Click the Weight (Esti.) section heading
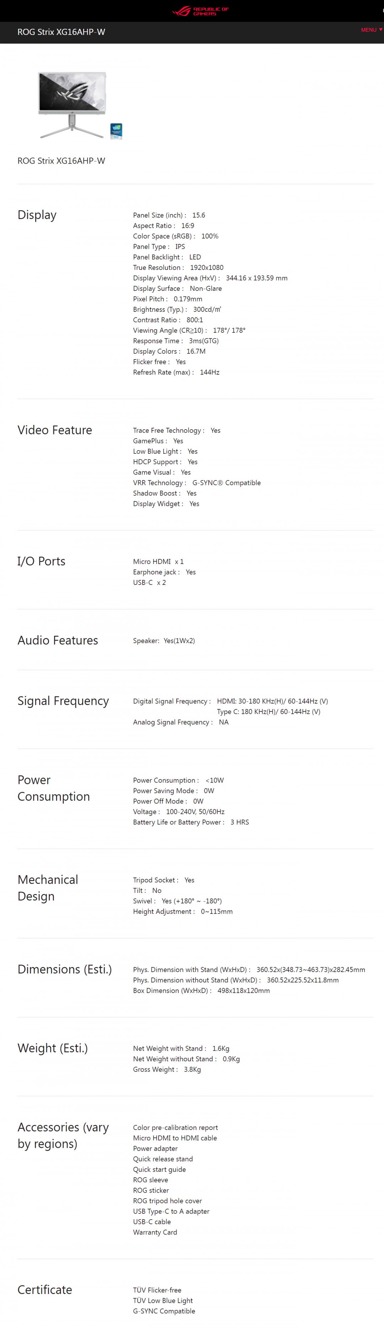This screenshot has height=1328, width=384. (x=53, y=1048)
